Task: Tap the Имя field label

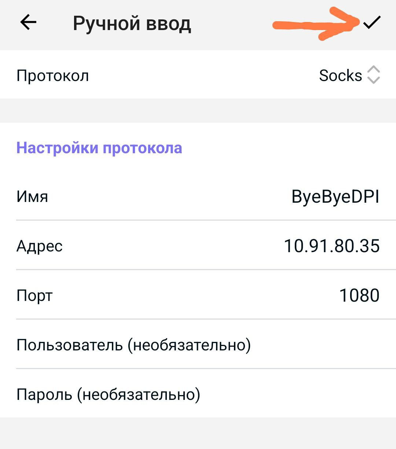Action: (32, 197)
